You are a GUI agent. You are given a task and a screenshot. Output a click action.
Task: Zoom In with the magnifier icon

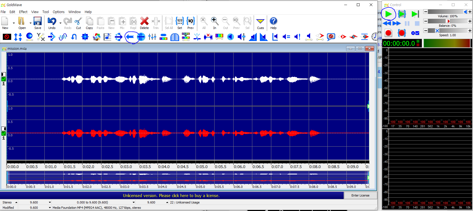pyautogui.click(x=215, y=23)
